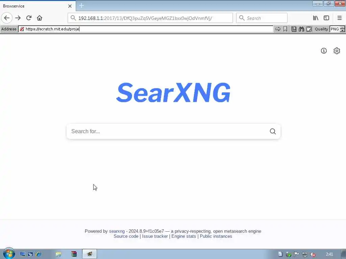Image resolution: width=346 pixels, height=259 pixels.
Task: Open the Public instances link
Action: tap(216, 236)
